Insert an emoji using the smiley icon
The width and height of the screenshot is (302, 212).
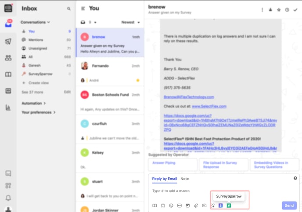click(x=171, y=205)
